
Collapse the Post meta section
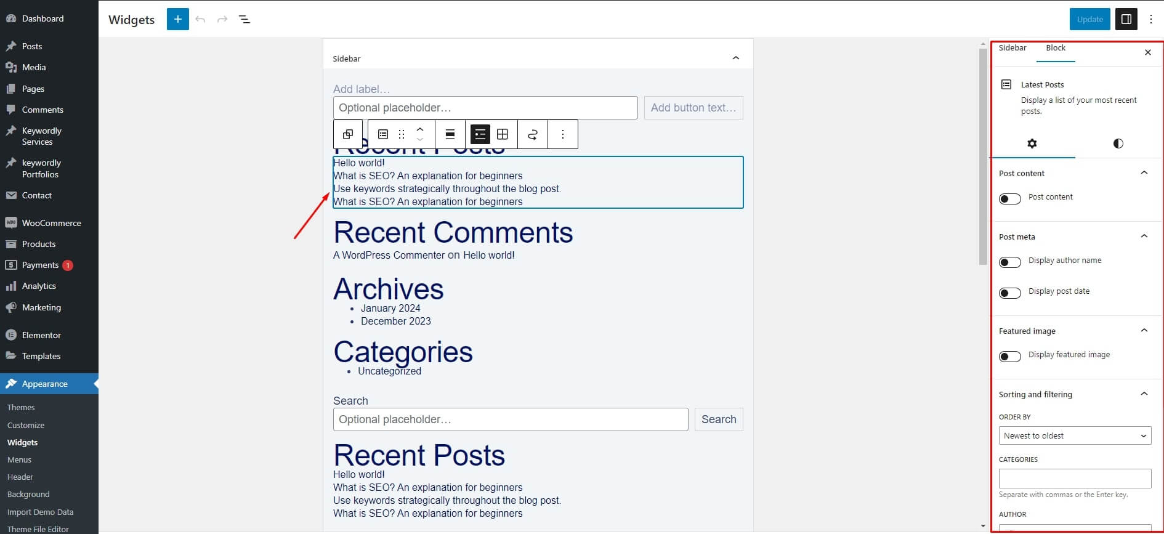[1144, 237]
